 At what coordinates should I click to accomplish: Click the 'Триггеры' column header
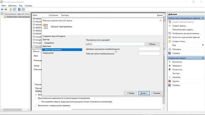(65, 15)
